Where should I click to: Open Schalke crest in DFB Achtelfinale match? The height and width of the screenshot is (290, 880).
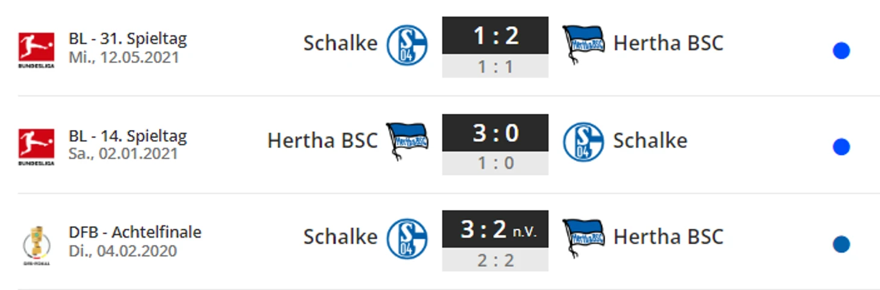[407, 239]
